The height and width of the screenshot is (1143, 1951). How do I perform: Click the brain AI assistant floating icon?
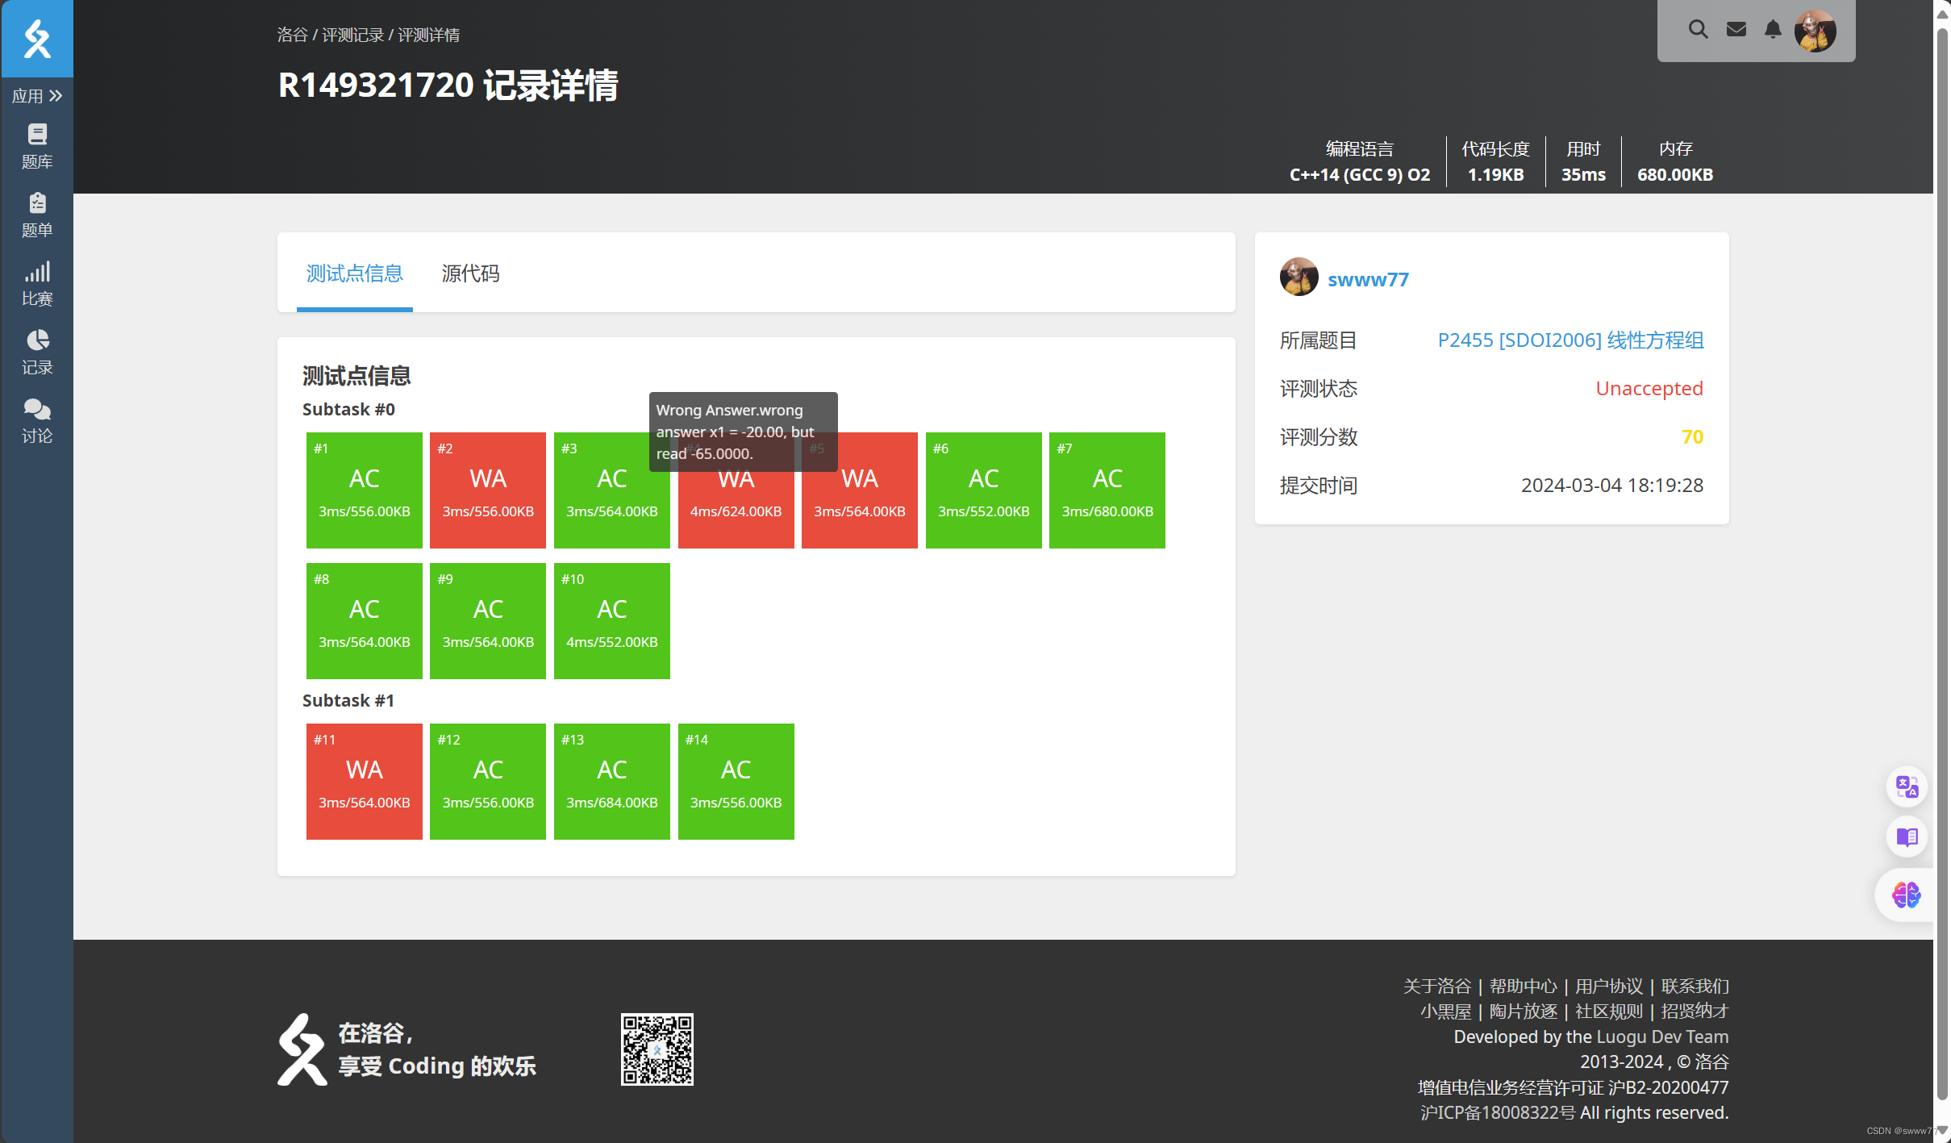click(x=1907, y=895)
